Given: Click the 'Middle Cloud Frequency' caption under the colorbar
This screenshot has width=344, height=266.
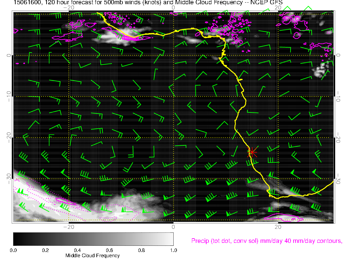Looking at the screenshot, I should (x=93, y=256).
